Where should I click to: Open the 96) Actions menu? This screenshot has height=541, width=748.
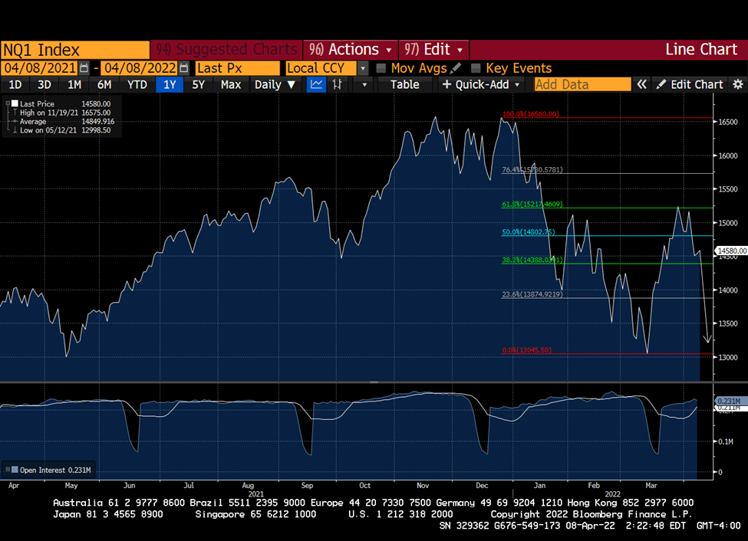coord(350,49)
